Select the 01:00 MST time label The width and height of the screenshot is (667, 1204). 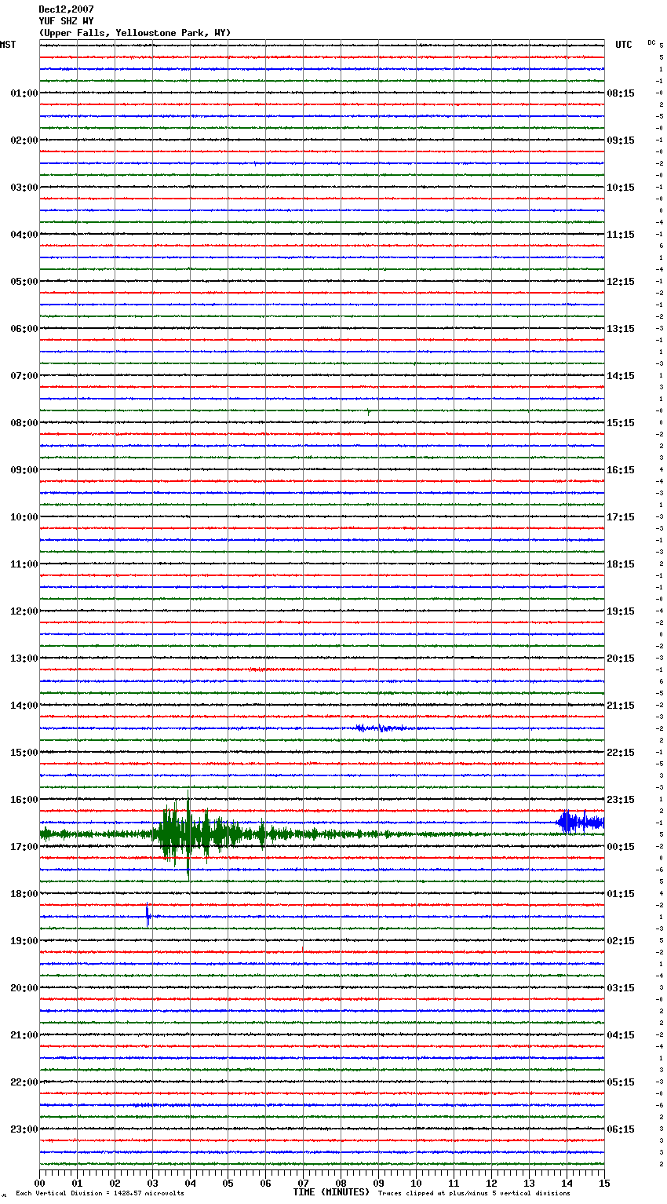[24, 93]
